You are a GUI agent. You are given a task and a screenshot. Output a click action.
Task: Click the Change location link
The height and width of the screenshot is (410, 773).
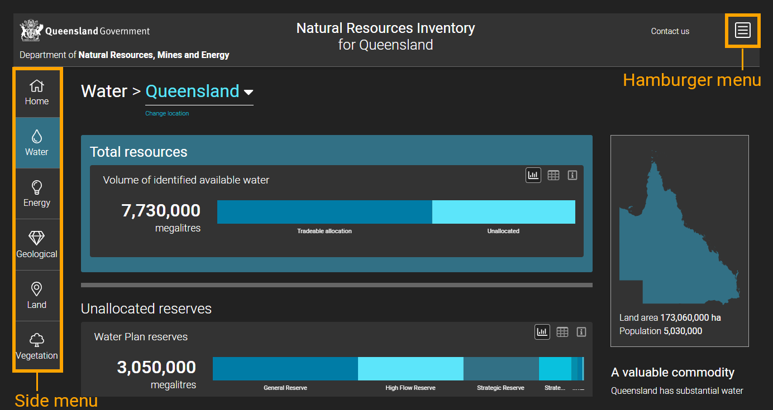[x=166, y=113]
